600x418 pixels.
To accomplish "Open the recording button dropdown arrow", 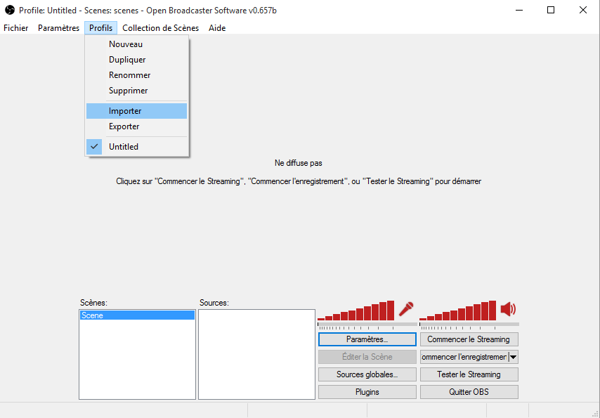I will tap(513, 357).
